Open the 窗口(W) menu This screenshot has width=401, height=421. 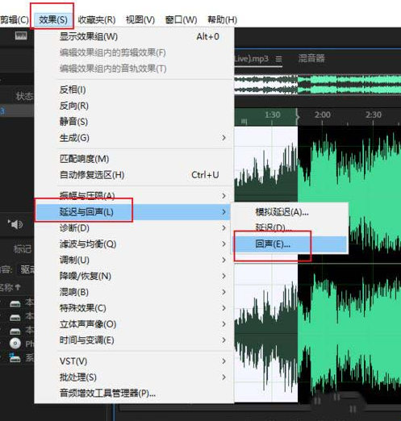[181, 19]
